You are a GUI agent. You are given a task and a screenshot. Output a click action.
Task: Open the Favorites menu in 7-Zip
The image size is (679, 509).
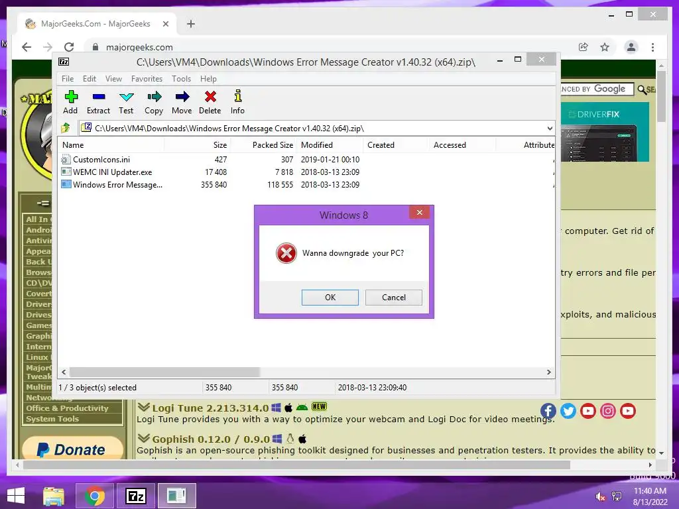(147, 79)
